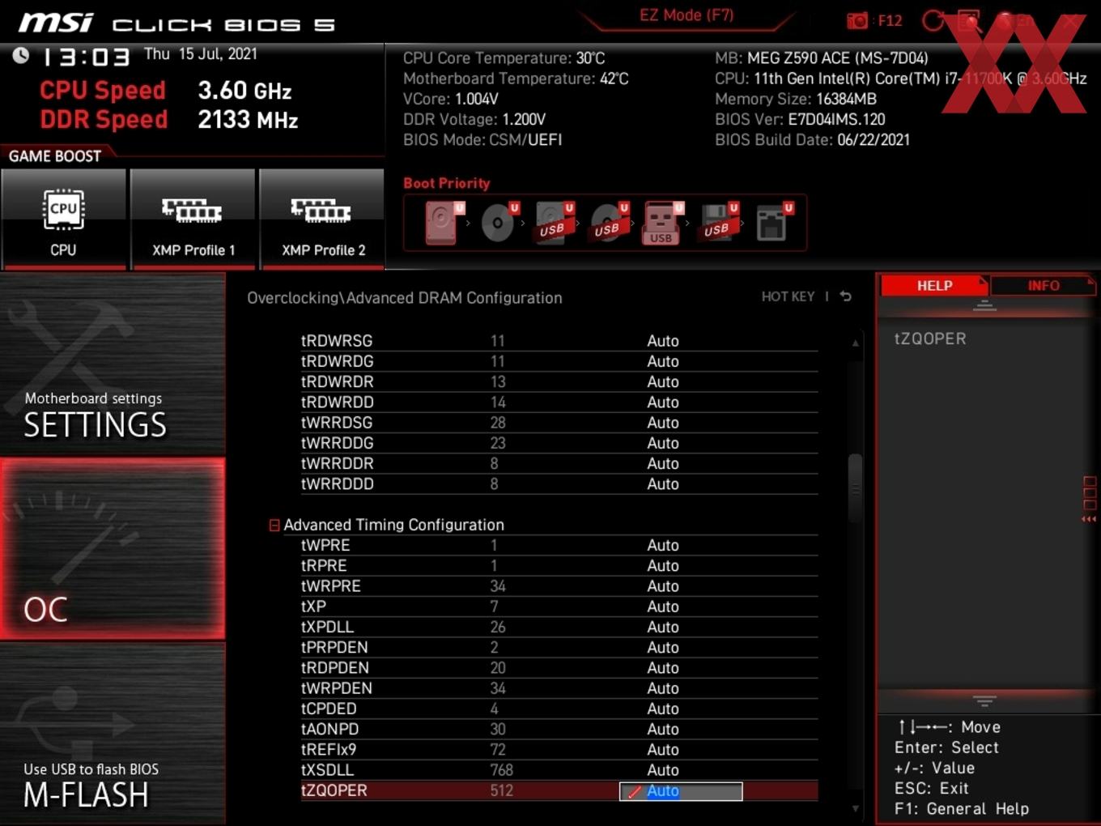Screen dimensions: 1101x826
Task: Enable the CPU Game Boost button
Action: click(x=63, y=218)
